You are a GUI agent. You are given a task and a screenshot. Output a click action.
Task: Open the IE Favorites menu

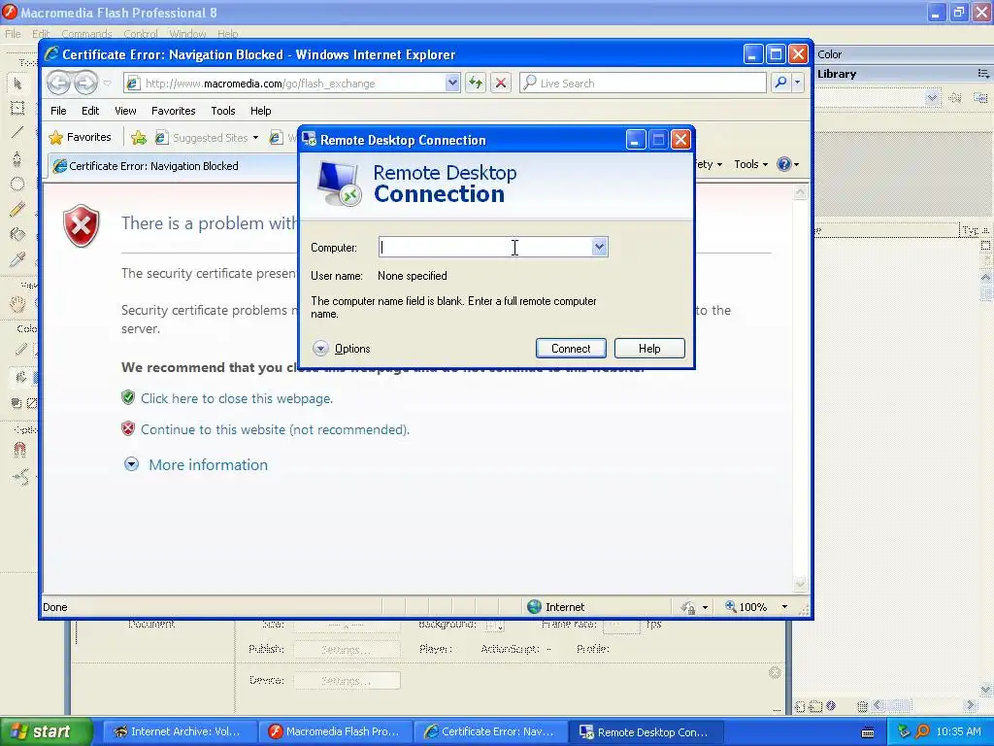(x=173, y=111)
